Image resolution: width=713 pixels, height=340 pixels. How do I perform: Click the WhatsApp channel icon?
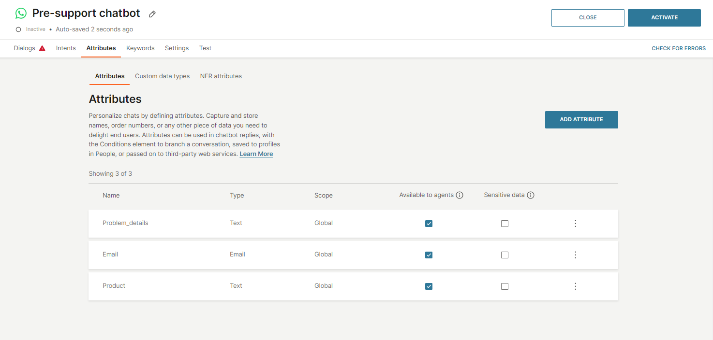(x=20, y=13)
